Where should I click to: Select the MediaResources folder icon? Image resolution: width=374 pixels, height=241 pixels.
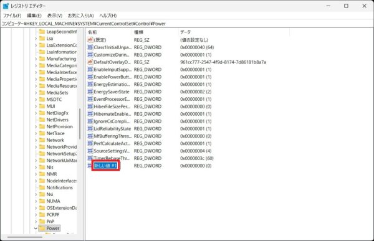[x=42, y=85]
